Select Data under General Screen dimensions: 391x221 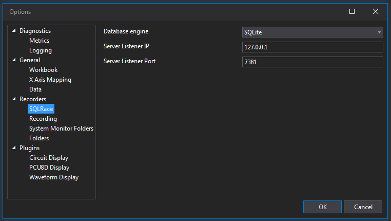[x=35, y=89]
